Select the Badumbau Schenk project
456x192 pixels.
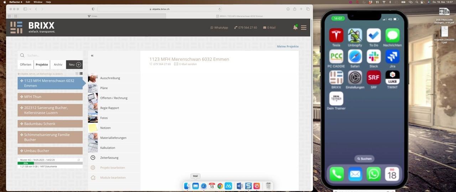pos(50,124)
